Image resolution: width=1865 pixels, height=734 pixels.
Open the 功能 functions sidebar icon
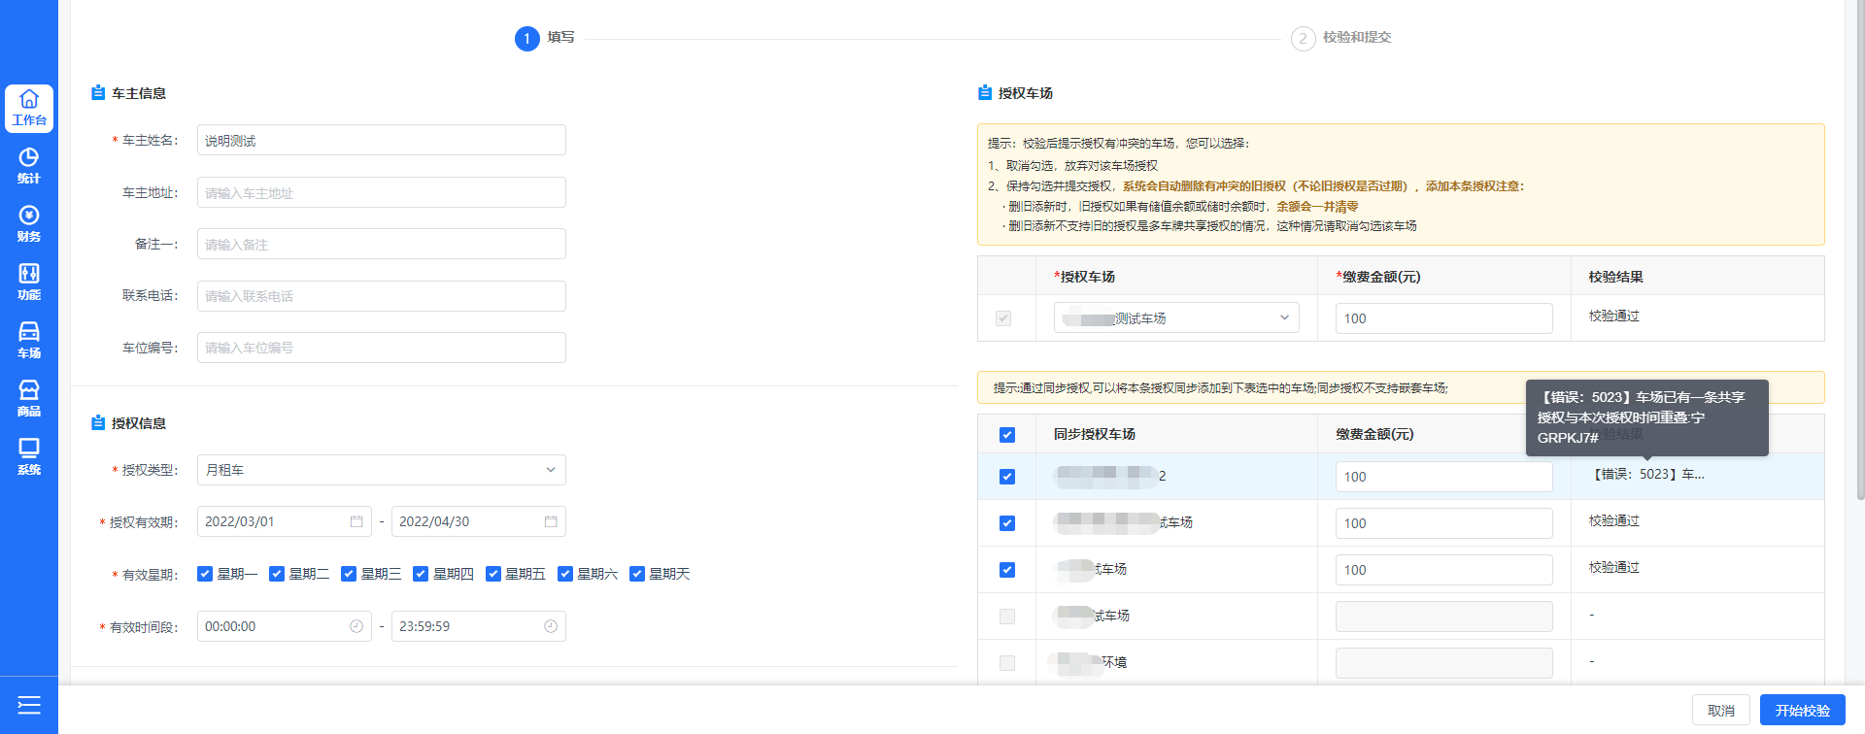29,283
